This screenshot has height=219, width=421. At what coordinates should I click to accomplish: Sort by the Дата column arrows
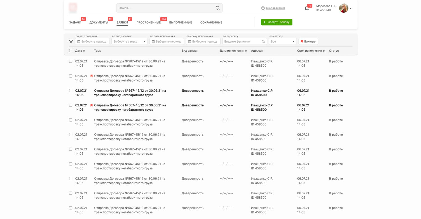[x=84, y=51]
